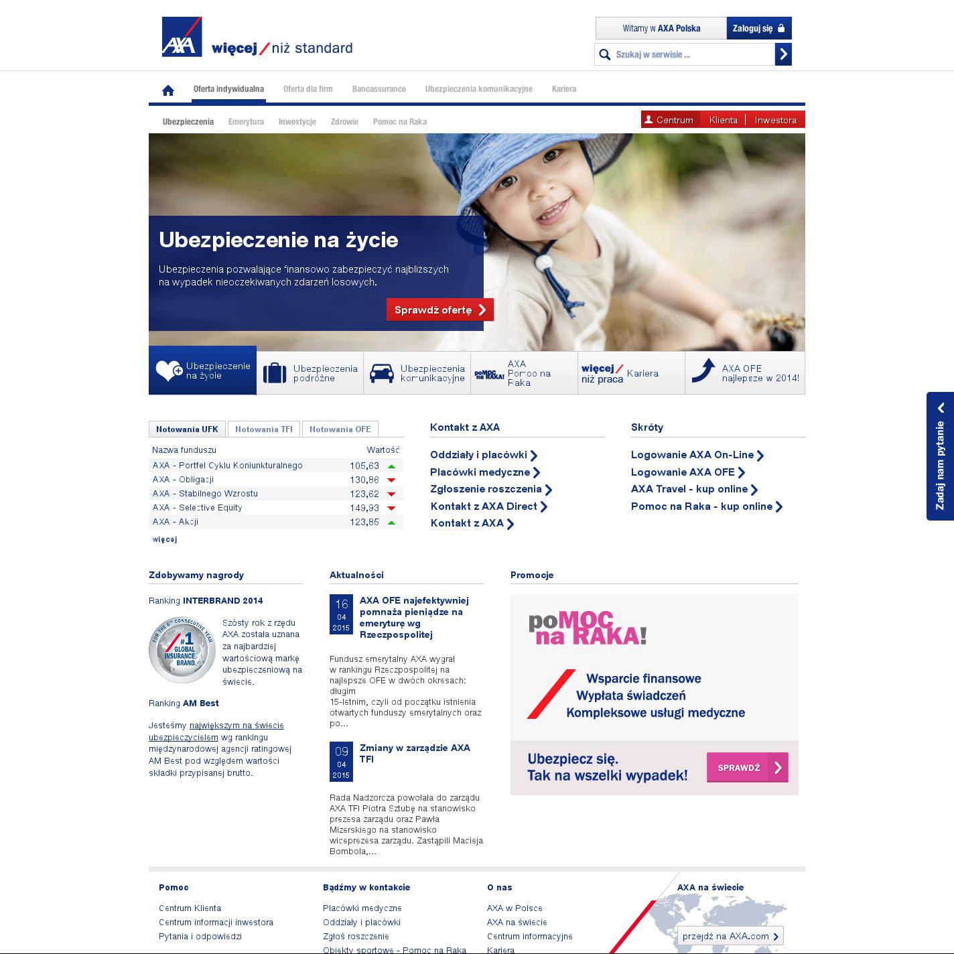Screen dimensions: 954x954
Task: Click the search submit arrow button
Action: [783, 54]
